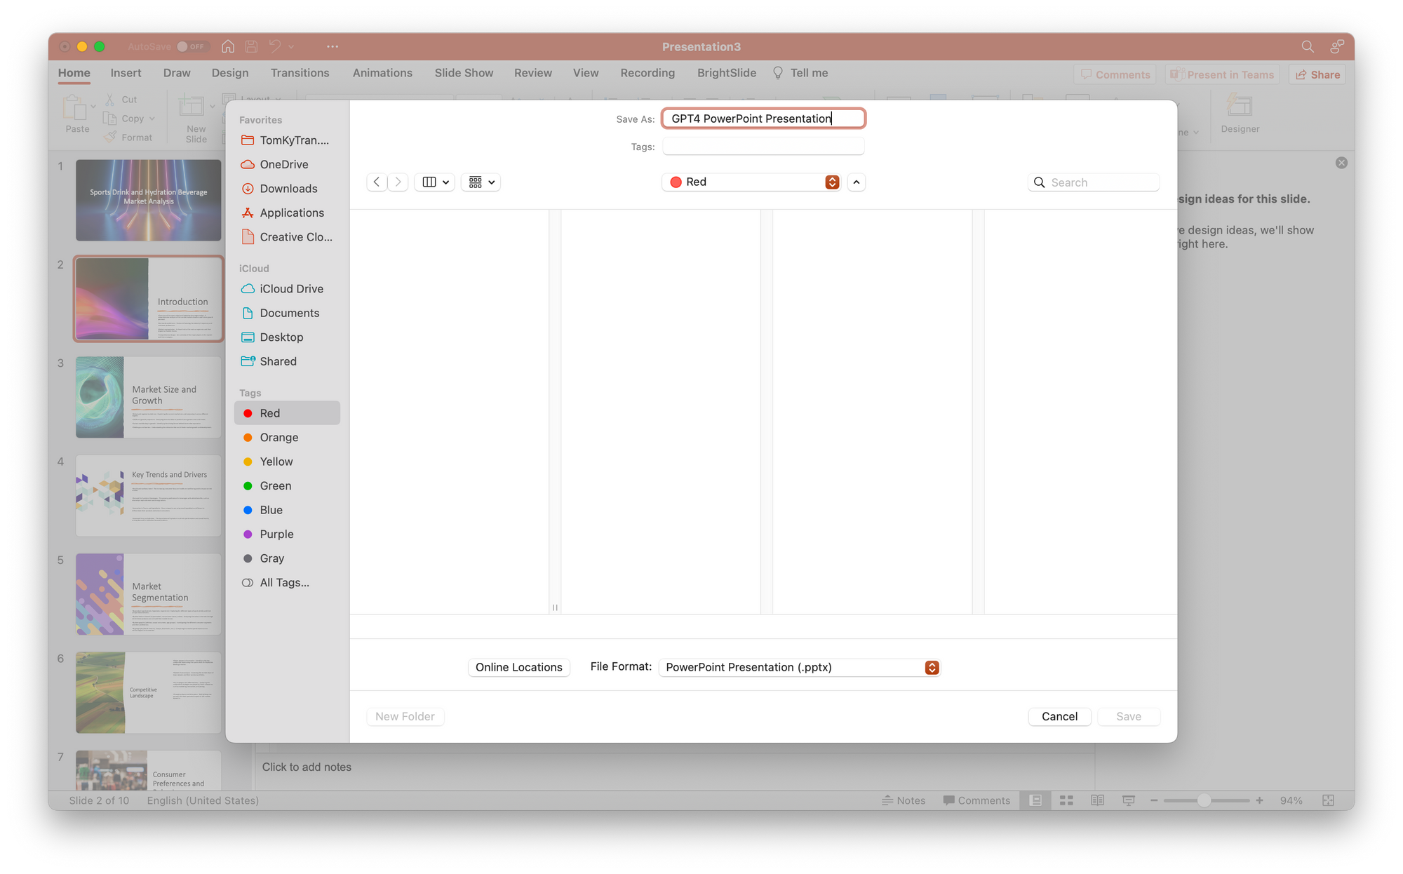Click the Cancel button
This screenshot has width=1403, height=874.
tap(1059, 715)
